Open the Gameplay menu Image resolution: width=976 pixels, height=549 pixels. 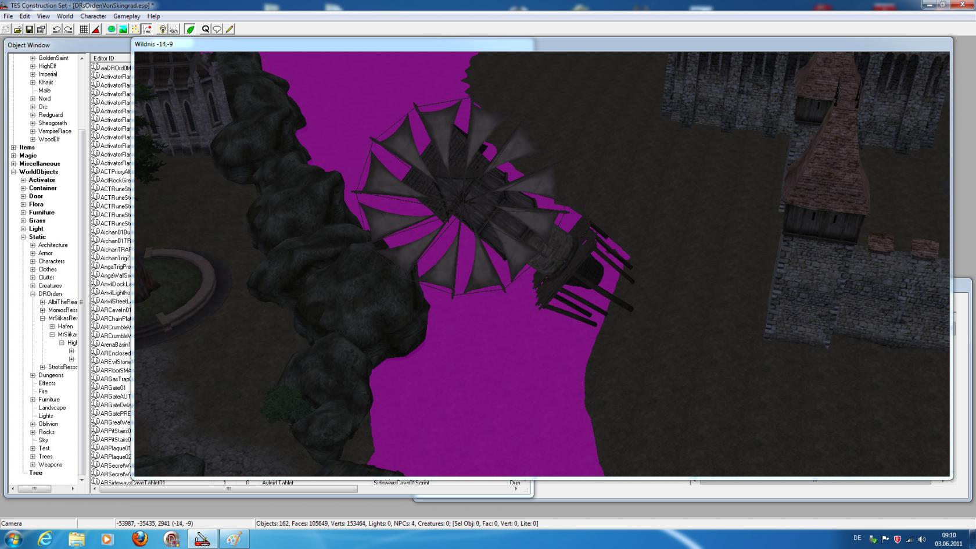(127, 16)
